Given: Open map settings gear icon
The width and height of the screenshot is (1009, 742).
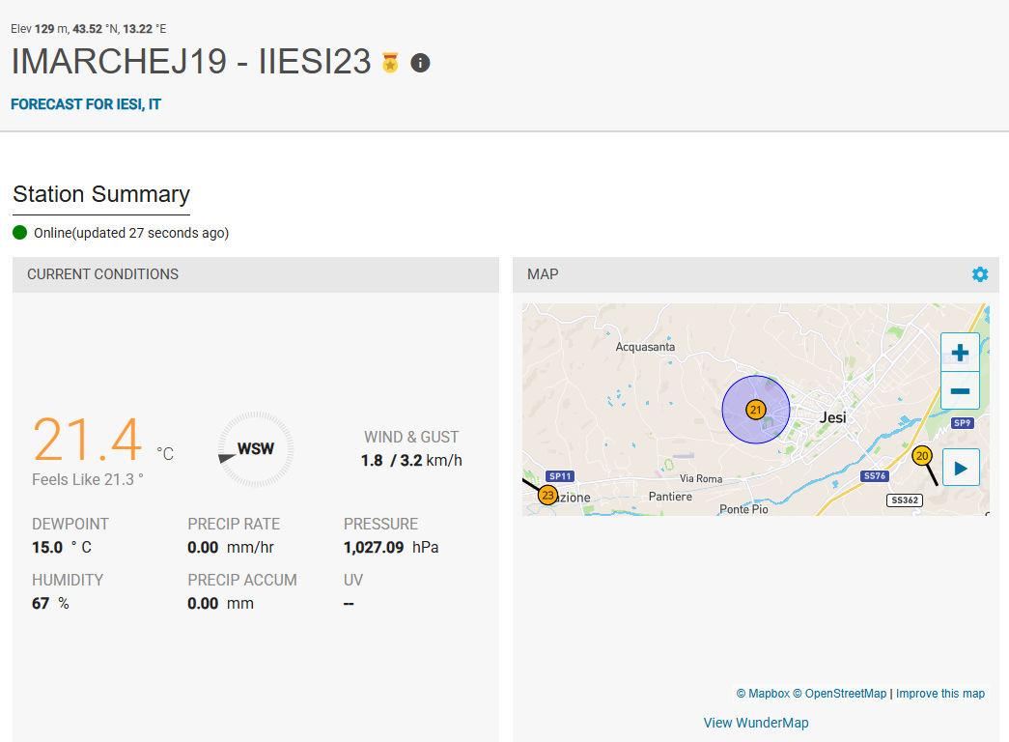Looking at the screenshot, I should (980, 274).
